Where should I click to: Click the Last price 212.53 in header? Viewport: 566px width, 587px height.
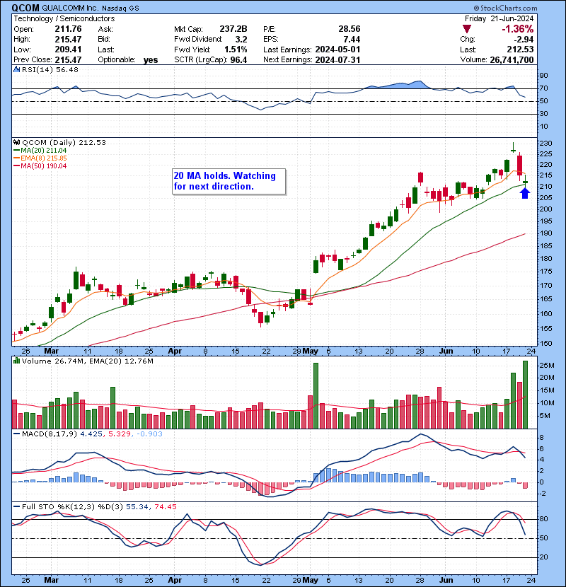click(519, 50)
